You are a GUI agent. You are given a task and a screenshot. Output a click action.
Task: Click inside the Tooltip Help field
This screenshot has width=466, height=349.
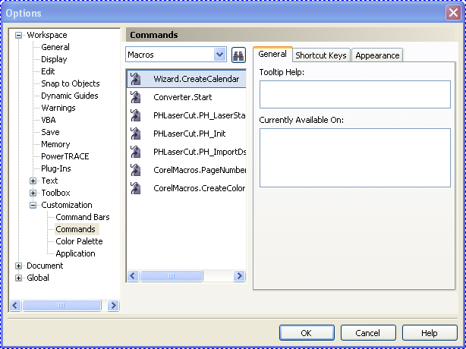coord(354,95)
